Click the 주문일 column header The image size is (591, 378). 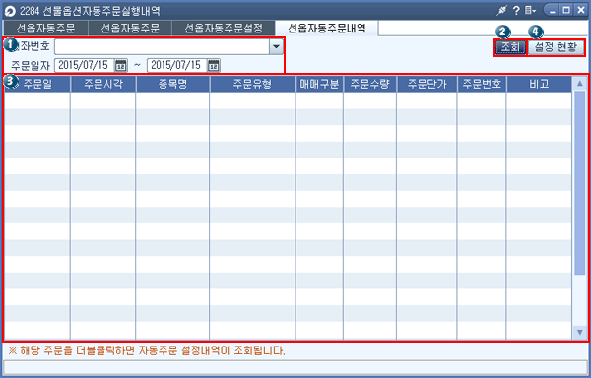(37, 84)
